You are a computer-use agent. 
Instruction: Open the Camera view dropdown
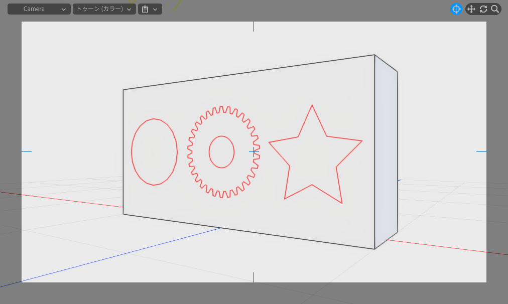tap(39, 9)
